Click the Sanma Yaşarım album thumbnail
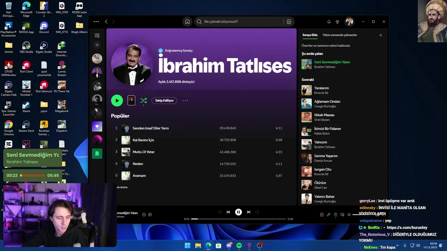Viewport: 447px width, 251px height. tap(307, 158)
